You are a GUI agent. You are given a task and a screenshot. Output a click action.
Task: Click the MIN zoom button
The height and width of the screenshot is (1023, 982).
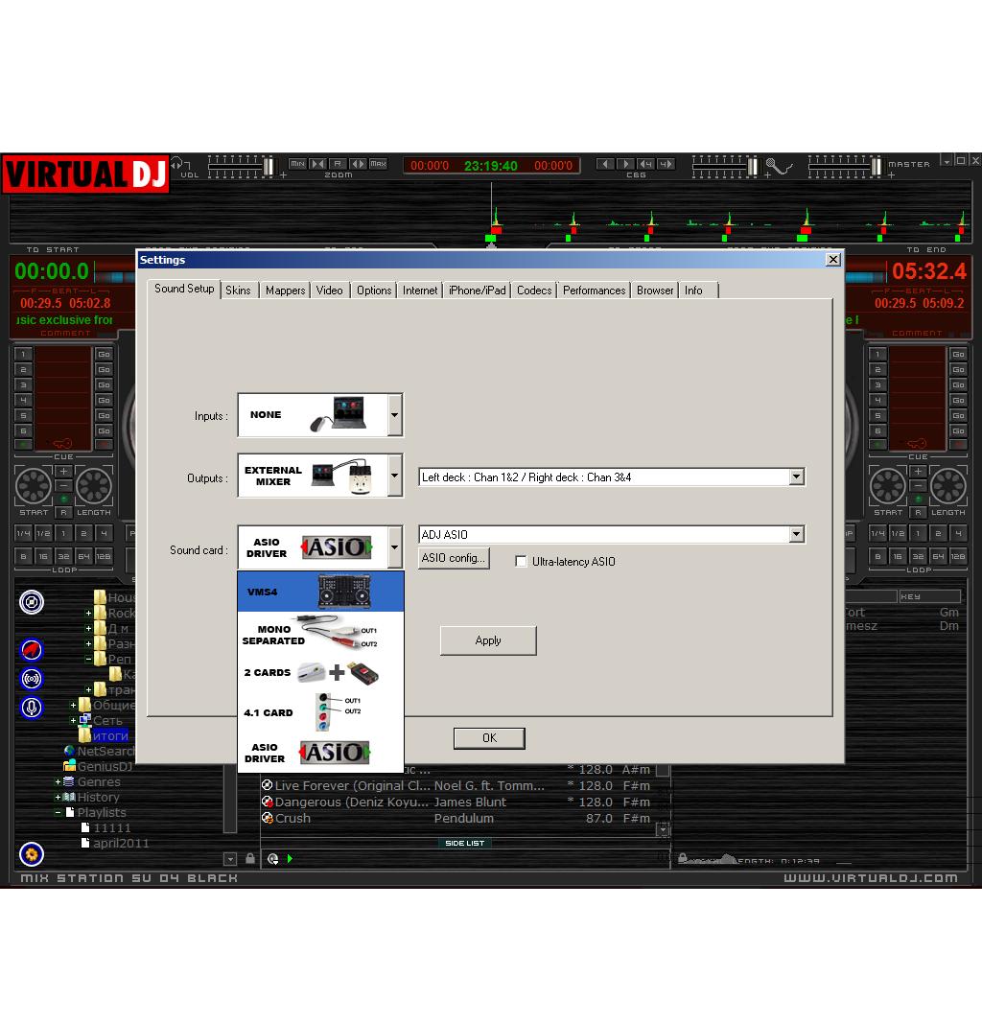(x=297, y=164)
